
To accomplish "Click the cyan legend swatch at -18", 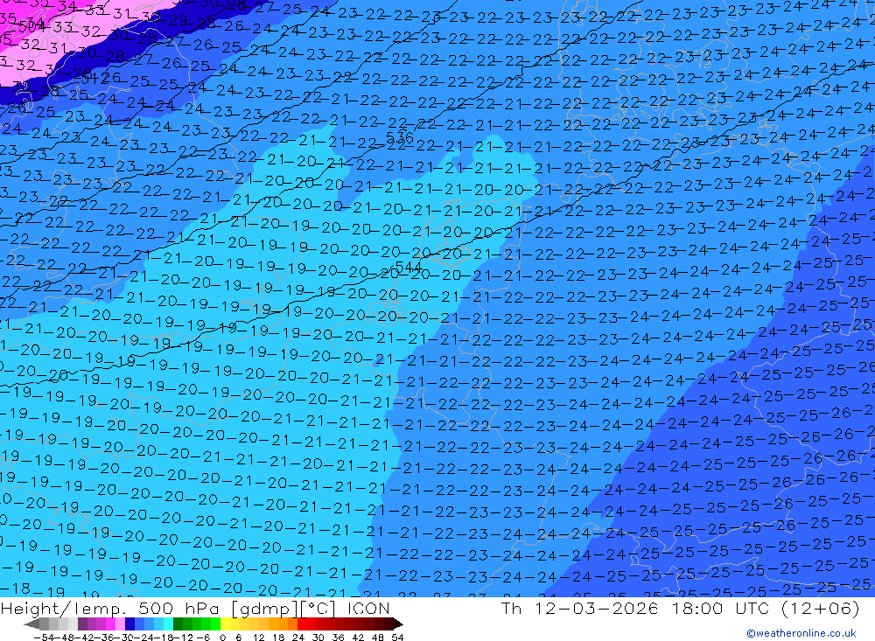I will tap(168, 624).
